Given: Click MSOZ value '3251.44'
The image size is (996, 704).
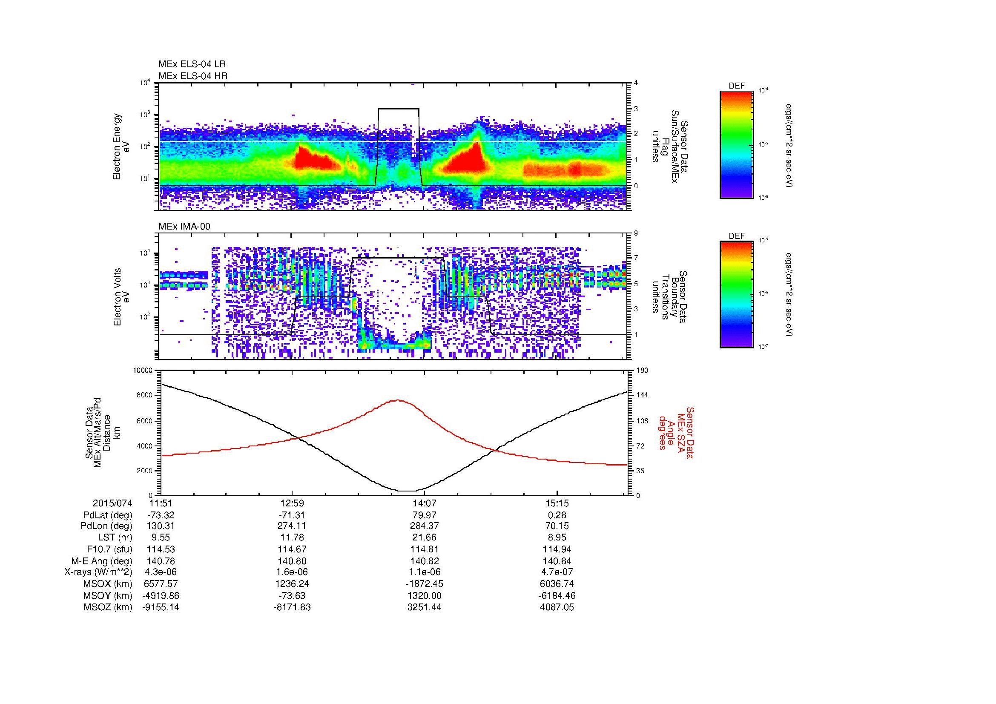Looking at the screenshot, I should (x=425, y=607).
